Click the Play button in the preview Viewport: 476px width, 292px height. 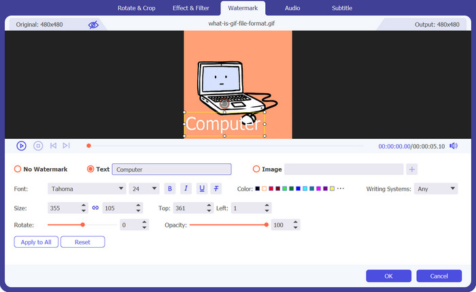[x=21, y=146]
